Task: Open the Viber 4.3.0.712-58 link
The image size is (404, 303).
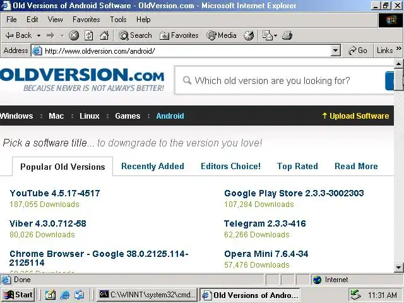Action: [x=48, y=223]
